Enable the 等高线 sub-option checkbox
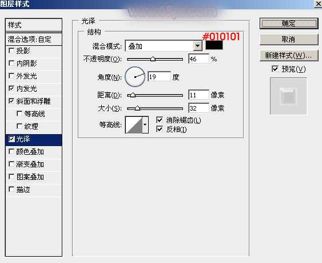322x263 pixels. (19, 113)
